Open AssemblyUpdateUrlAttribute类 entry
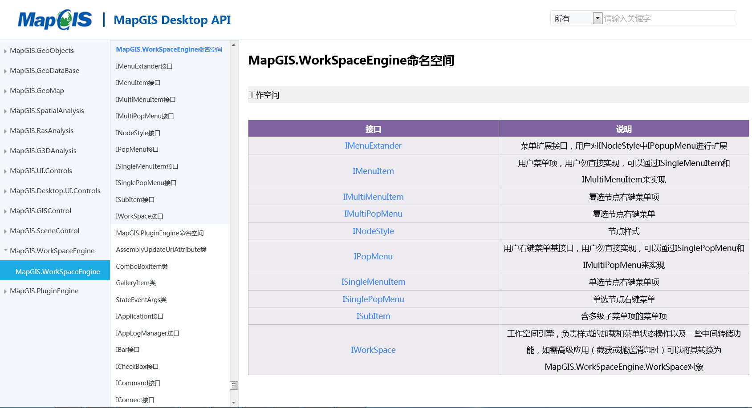752x408 pixels. [x=161, y=250]
